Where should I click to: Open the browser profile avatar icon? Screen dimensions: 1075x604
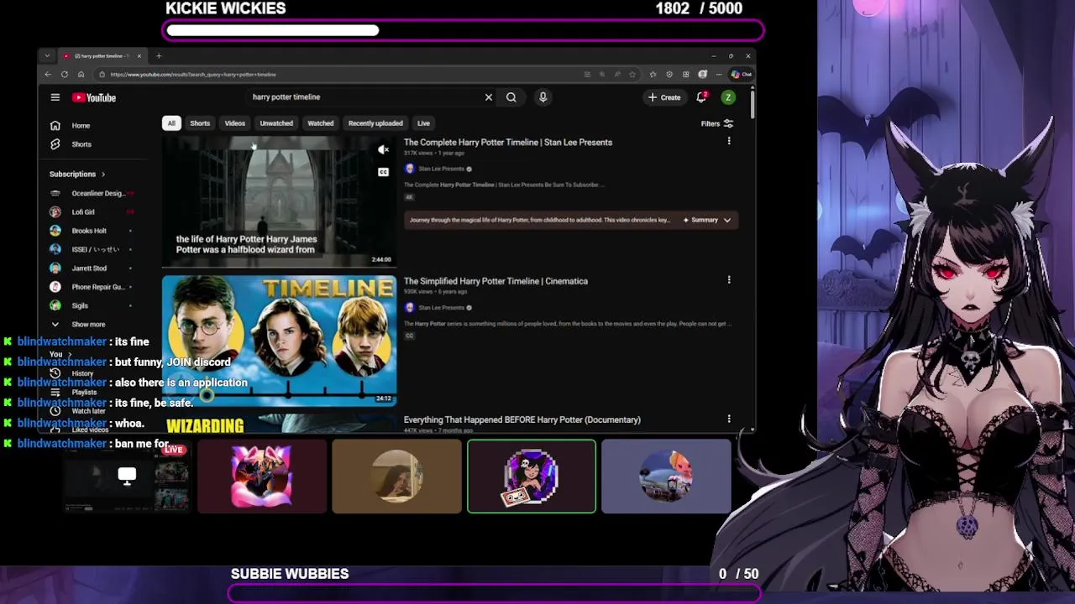(x=702, y=74)
